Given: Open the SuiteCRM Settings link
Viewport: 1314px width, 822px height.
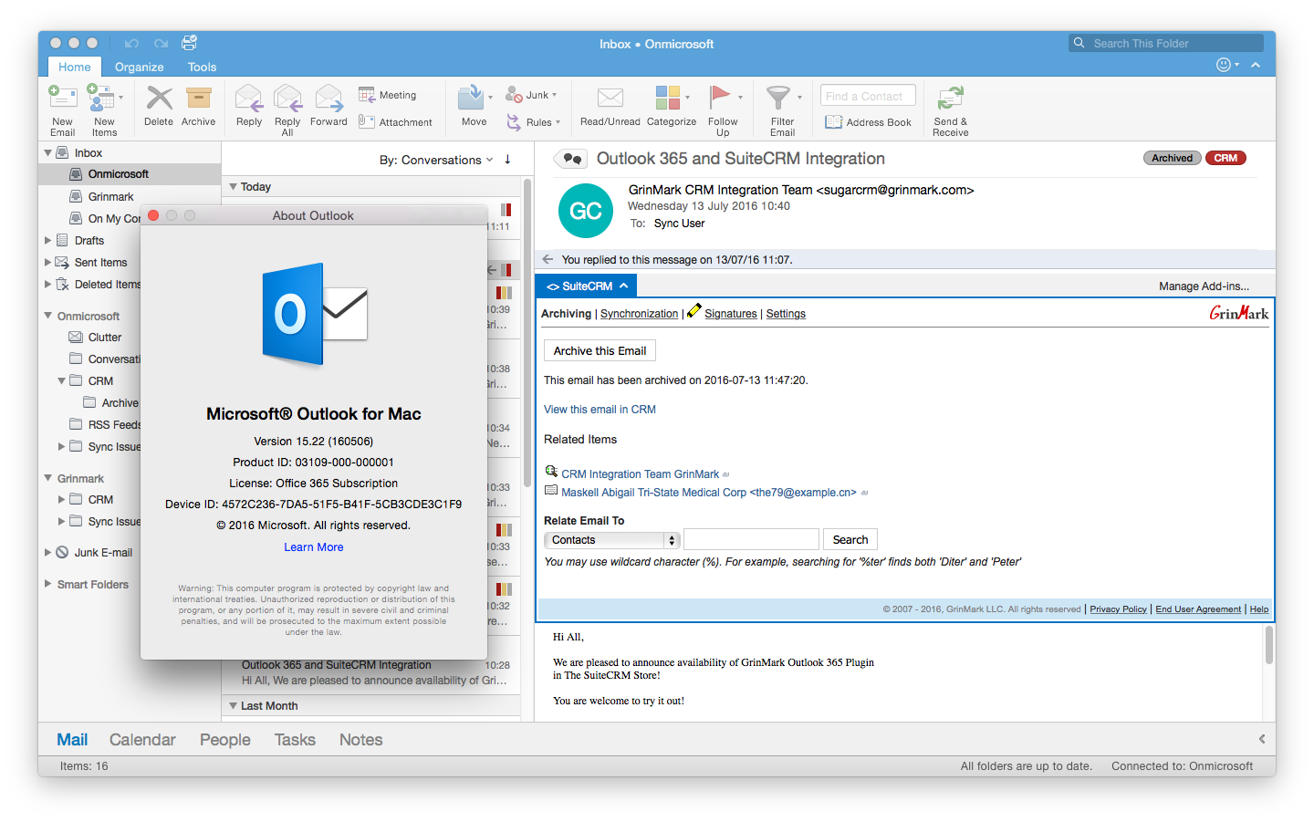Looking at the screenshot, I should coord(786,314).
